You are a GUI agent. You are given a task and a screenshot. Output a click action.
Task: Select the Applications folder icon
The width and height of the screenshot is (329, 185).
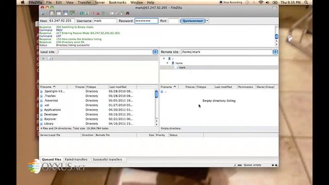(41, 110)
